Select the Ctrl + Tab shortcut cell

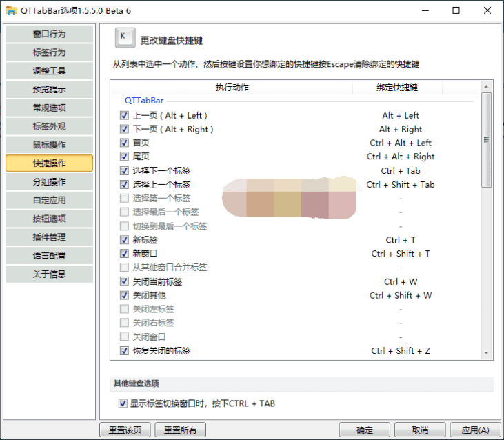pyautogui.click(x=401, y=170)
